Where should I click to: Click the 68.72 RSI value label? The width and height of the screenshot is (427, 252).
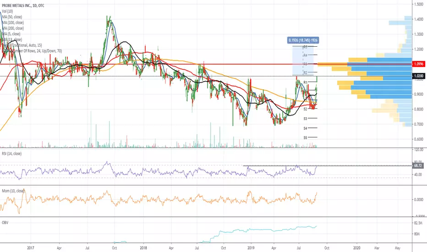[x=418, y=166]
